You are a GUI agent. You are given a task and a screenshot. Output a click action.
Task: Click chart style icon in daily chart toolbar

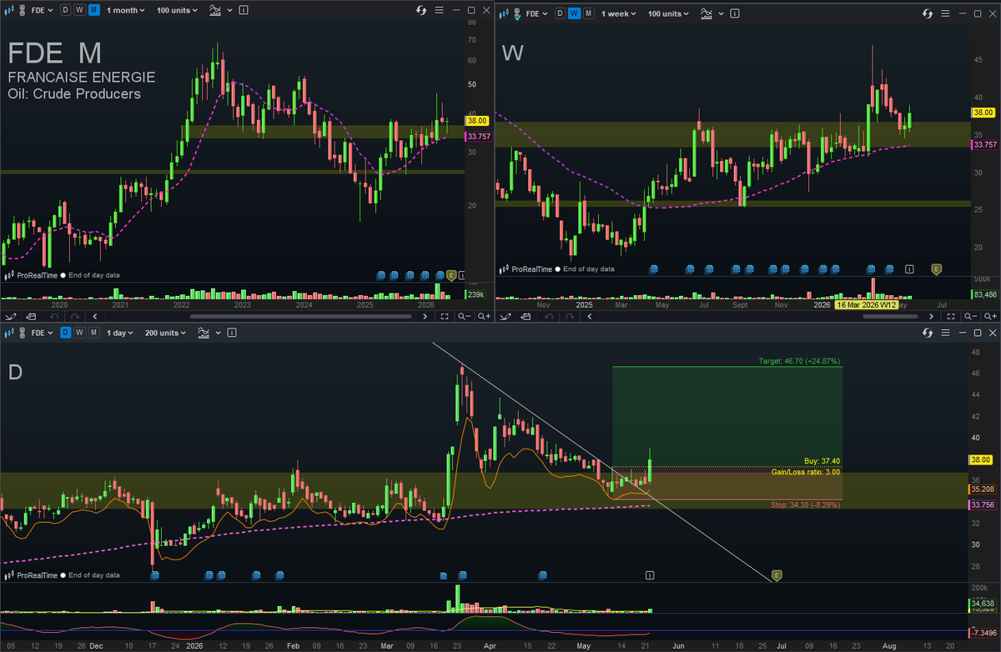pos(8,332)
